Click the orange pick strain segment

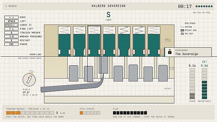click(x=81, y=113)
